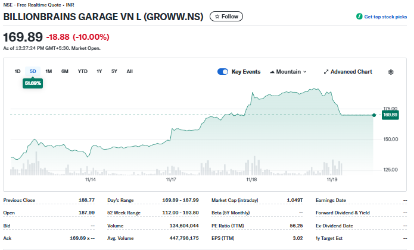This screenshot has width=414, height=250.
Task: Click the Volume label
Action: click(x=116, y=226)
